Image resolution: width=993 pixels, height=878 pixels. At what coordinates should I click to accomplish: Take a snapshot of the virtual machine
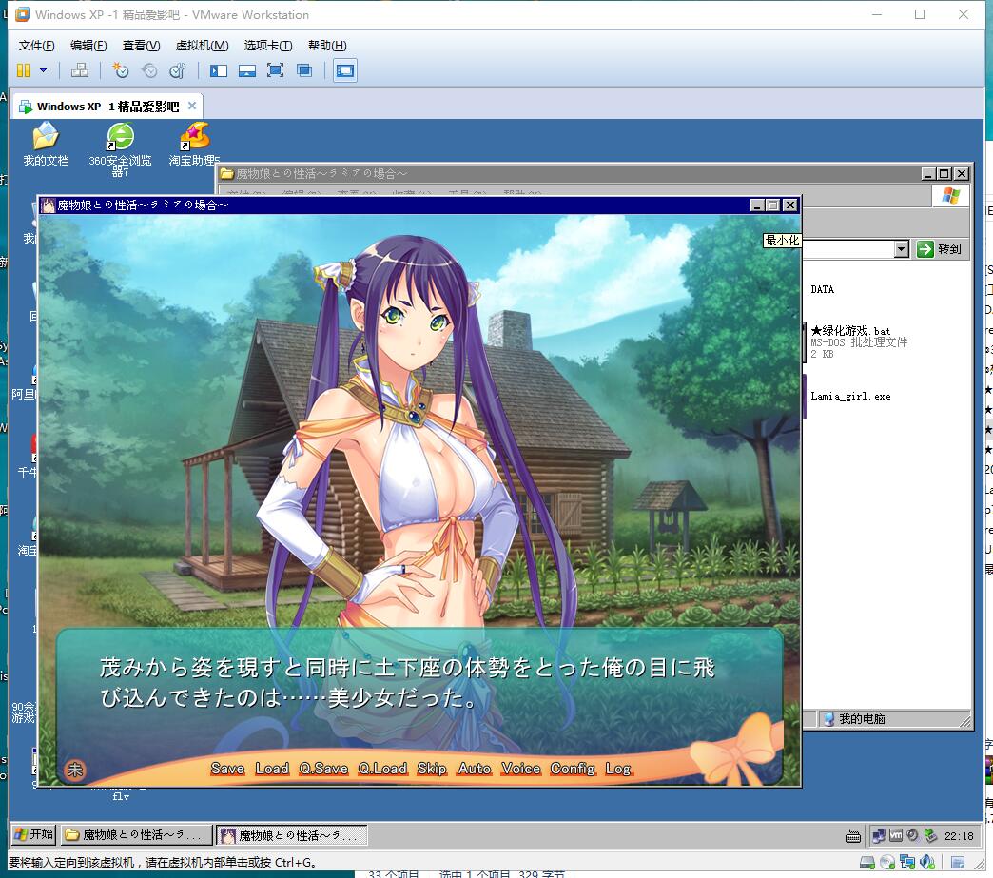[x=120, y=70]
